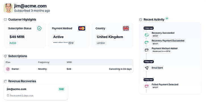Select the Starter subscription row
206x104 pixels.
(x=69, y=69)
